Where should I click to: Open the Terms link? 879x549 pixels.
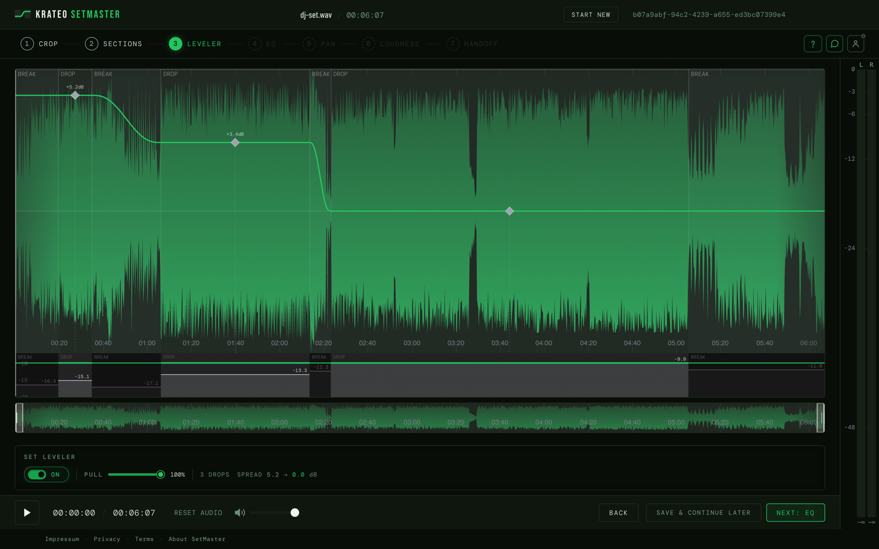click(x=144, y=539)
